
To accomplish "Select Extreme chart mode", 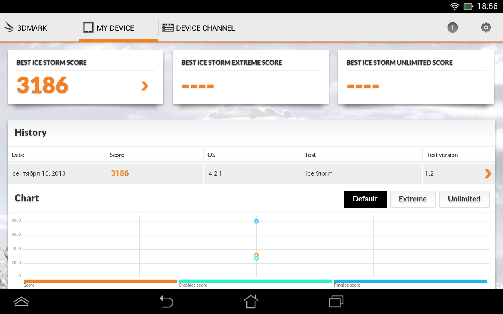I will coord(413,199).
